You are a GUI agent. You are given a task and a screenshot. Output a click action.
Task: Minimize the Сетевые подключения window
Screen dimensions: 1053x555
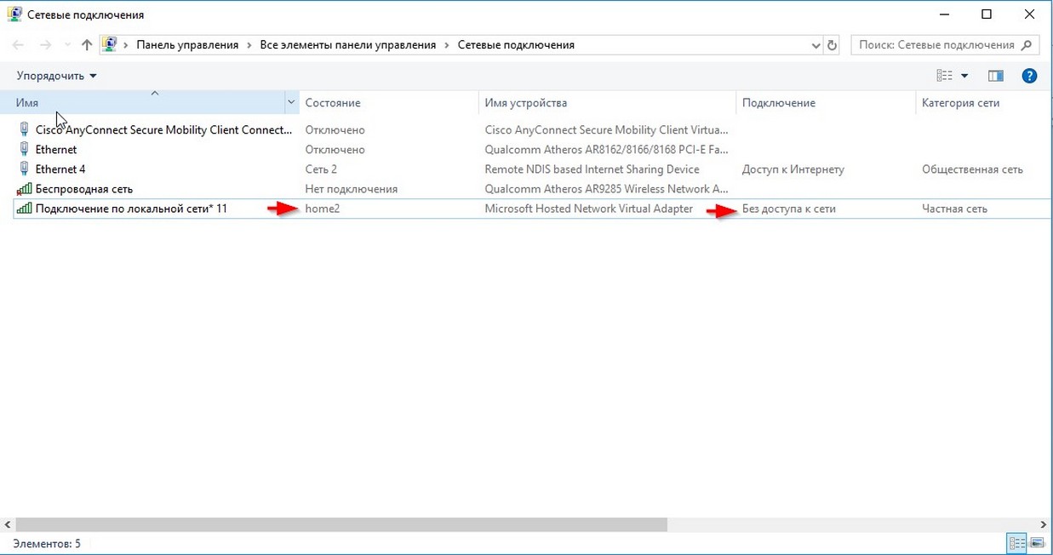point(944,14)
